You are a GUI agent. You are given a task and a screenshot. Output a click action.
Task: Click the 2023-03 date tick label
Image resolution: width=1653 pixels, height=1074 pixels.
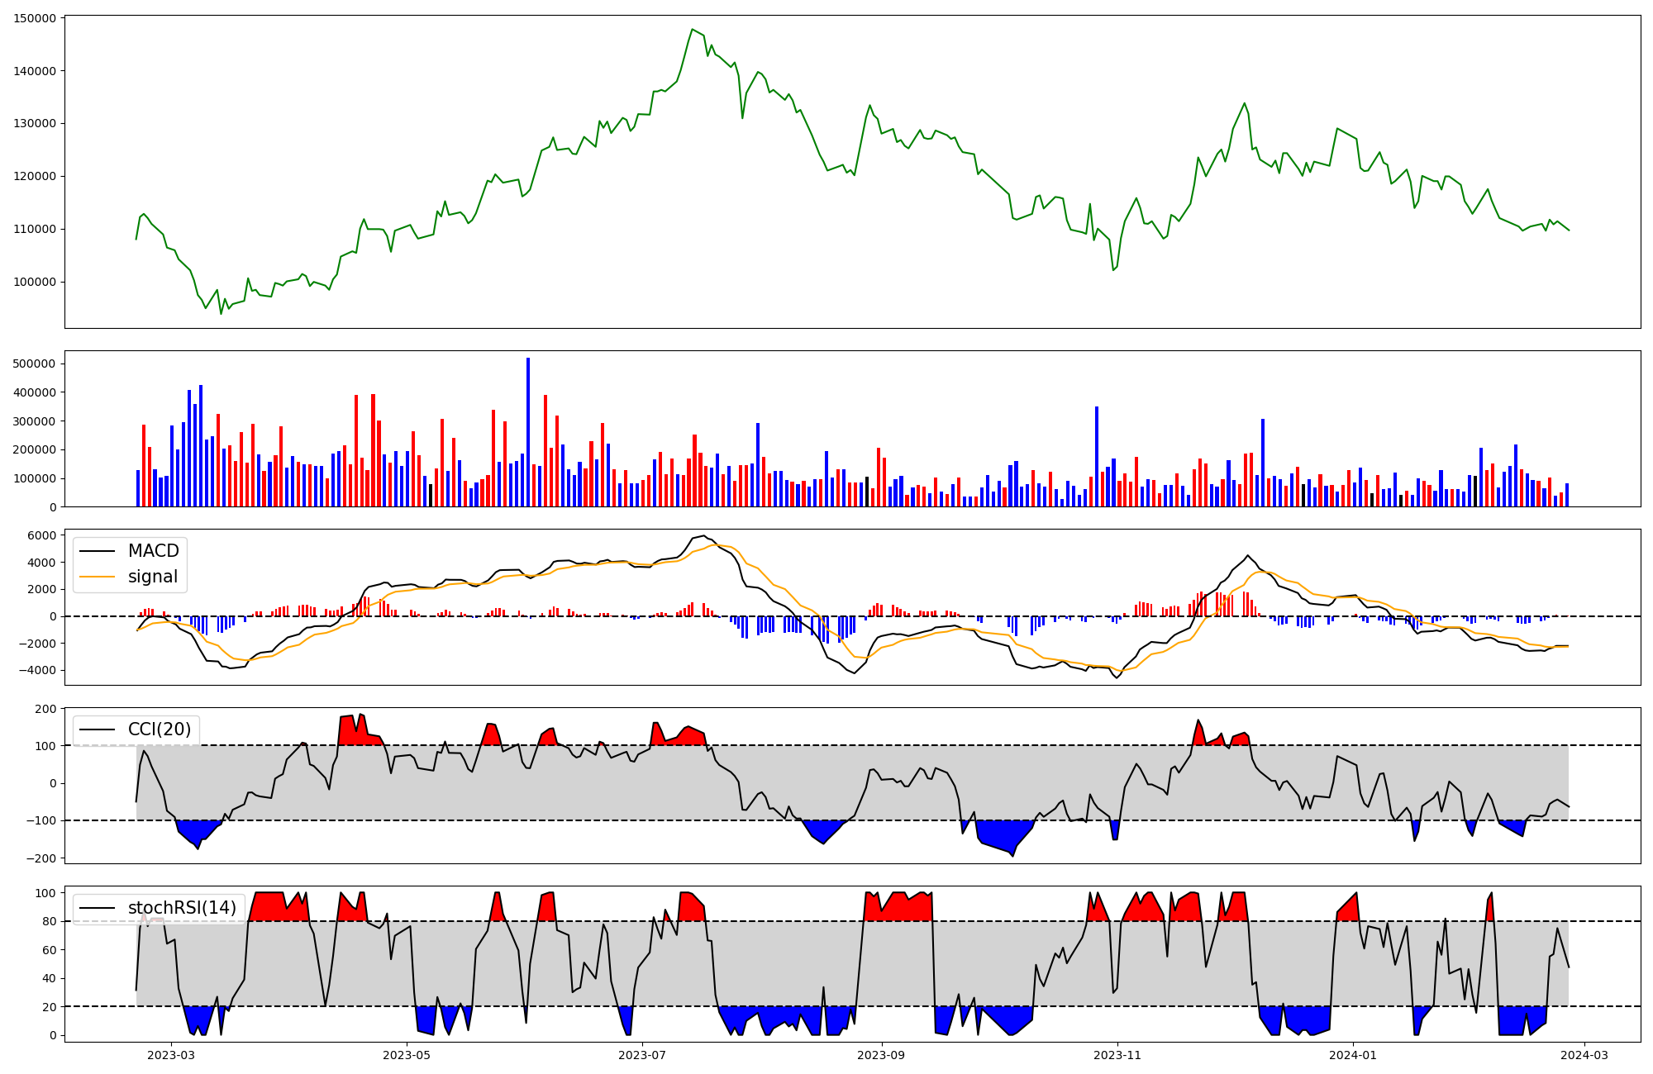click(x=171, y=1054)
